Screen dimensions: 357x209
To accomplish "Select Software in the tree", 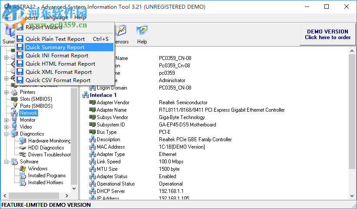I will coord(29,162).
